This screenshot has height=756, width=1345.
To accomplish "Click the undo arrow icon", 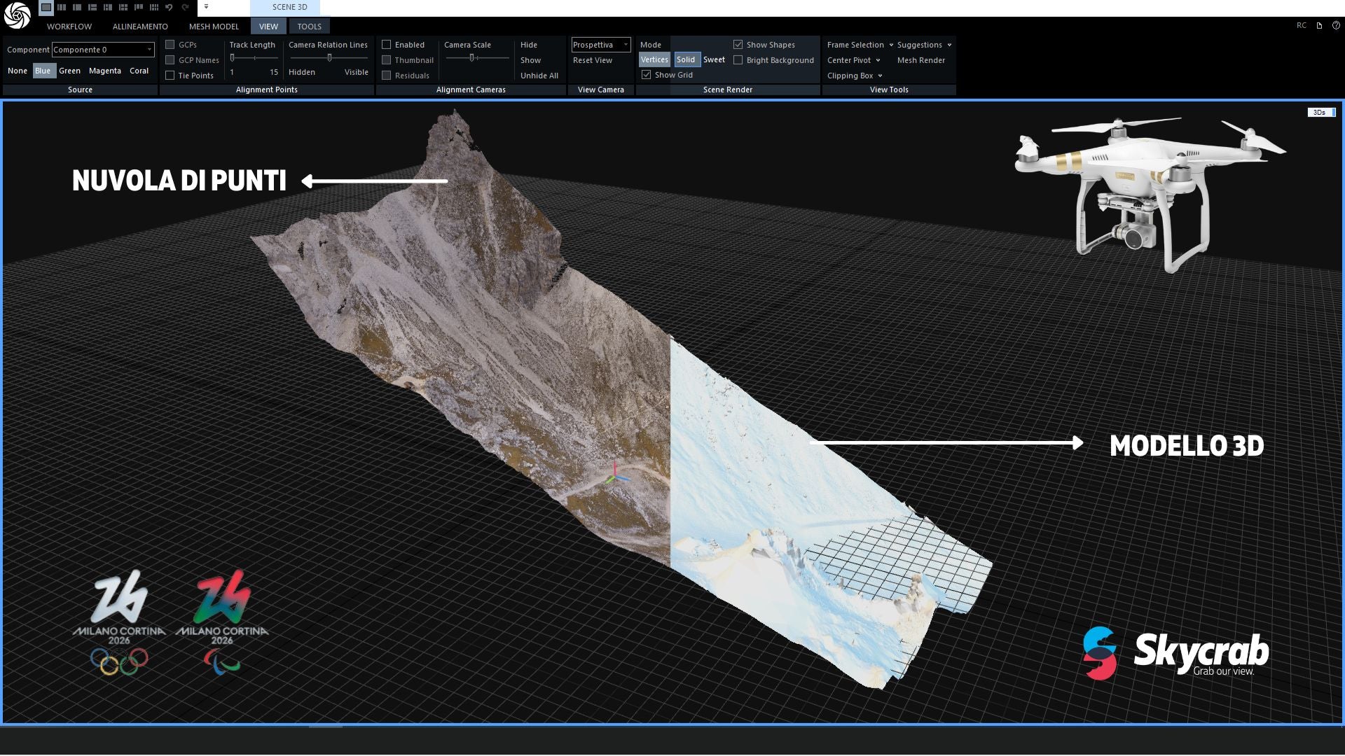I will (x=169, y=7).
